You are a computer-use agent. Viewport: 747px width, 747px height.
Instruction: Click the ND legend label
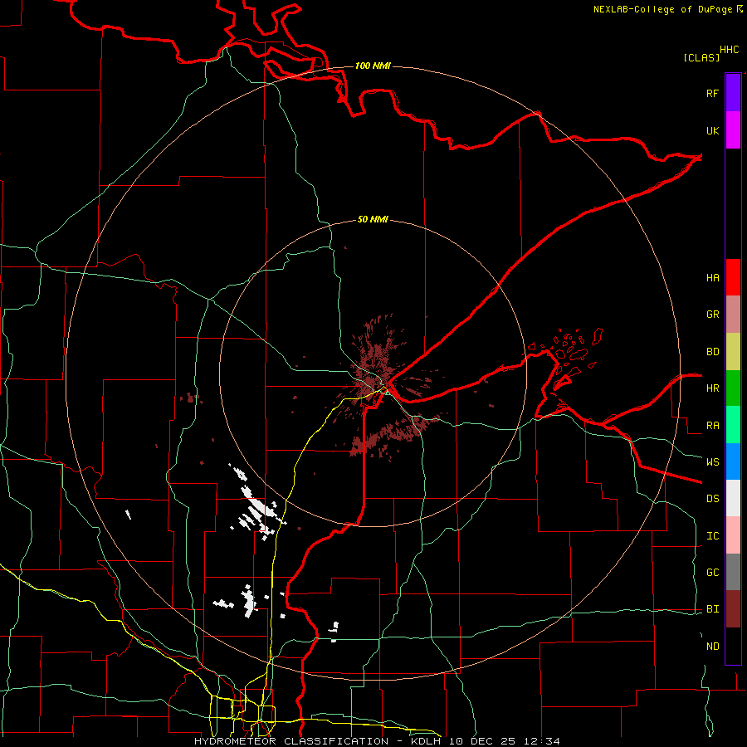point(712,647)
